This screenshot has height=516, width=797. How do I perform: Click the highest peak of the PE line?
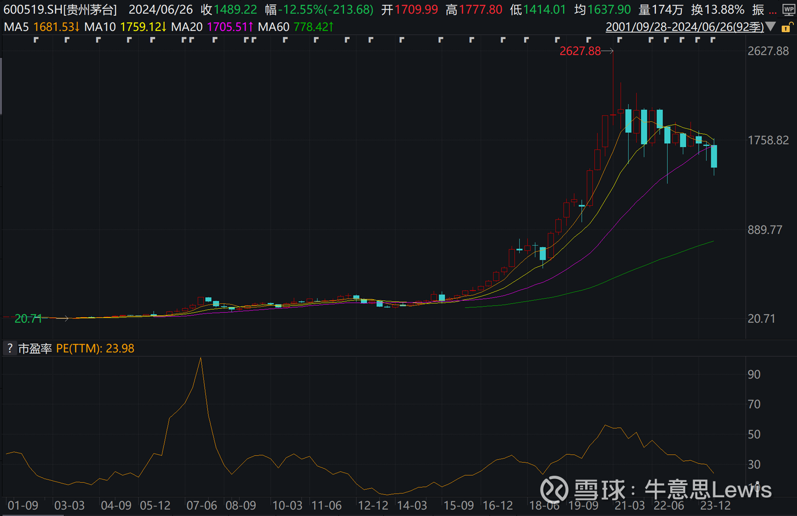[201, 358]
